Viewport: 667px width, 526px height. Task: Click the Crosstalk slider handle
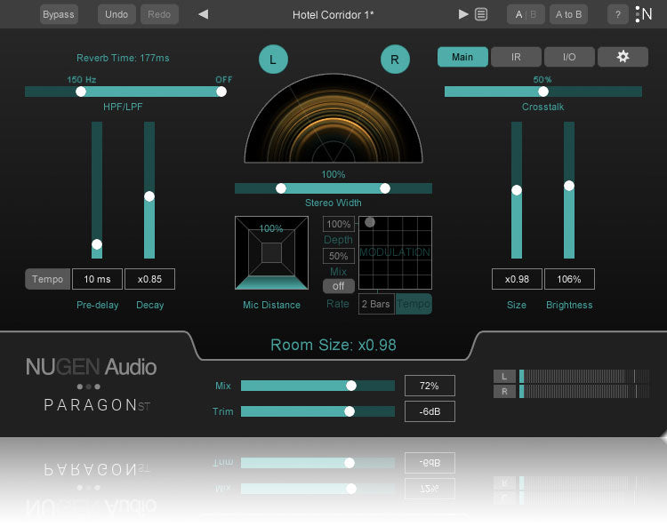point(543,92)
